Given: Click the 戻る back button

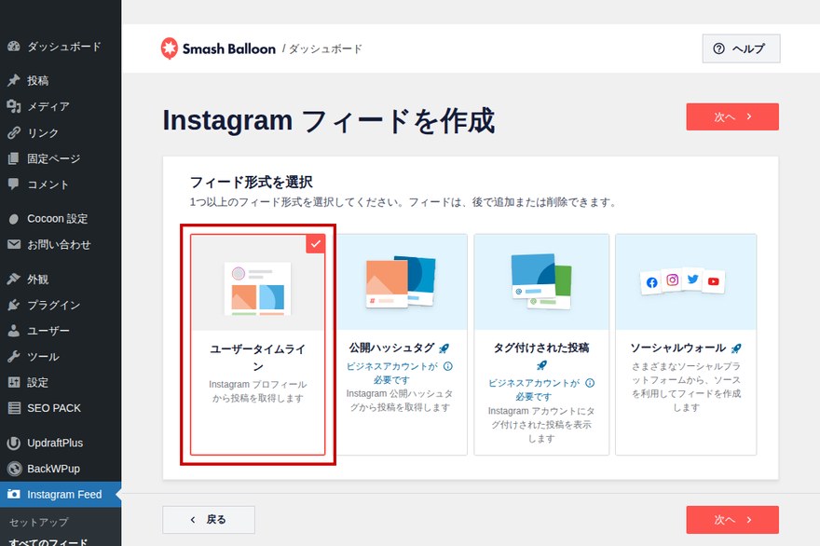Looking at the screenshot, I should [x=209, y=519].
